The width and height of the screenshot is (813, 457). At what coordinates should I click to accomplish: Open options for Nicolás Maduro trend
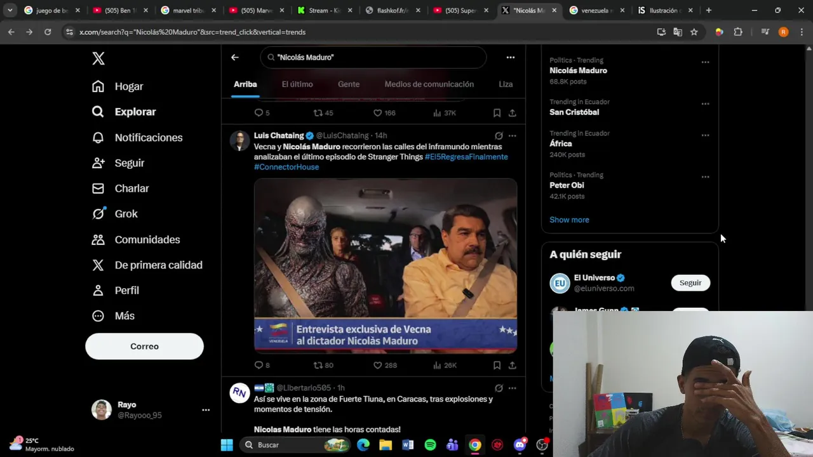(x=705, y=62)
